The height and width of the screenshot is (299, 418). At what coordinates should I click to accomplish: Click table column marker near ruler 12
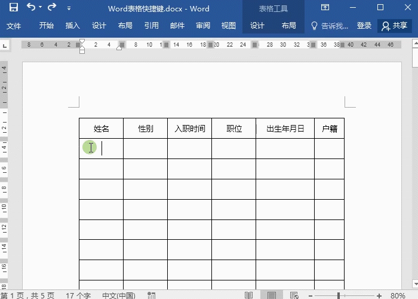tap(166, 45)
